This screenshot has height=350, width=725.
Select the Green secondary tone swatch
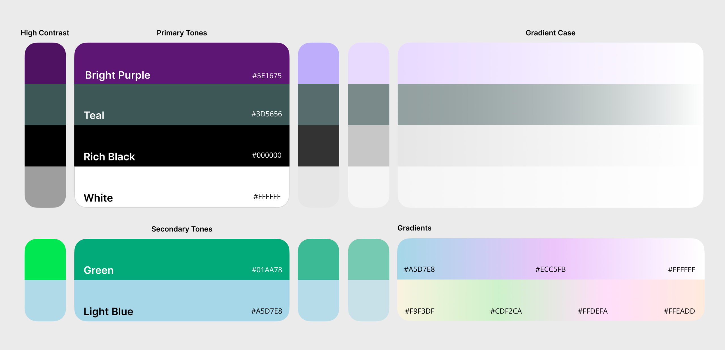tap(182, 259)
